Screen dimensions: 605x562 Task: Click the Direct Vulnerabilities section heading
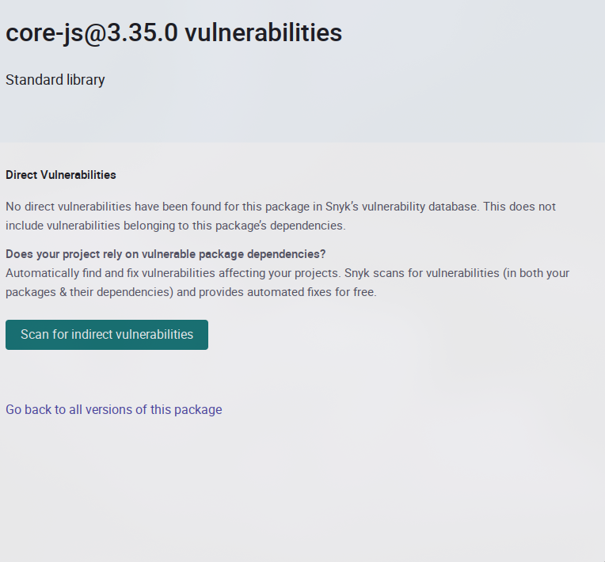tap(61, 175)
